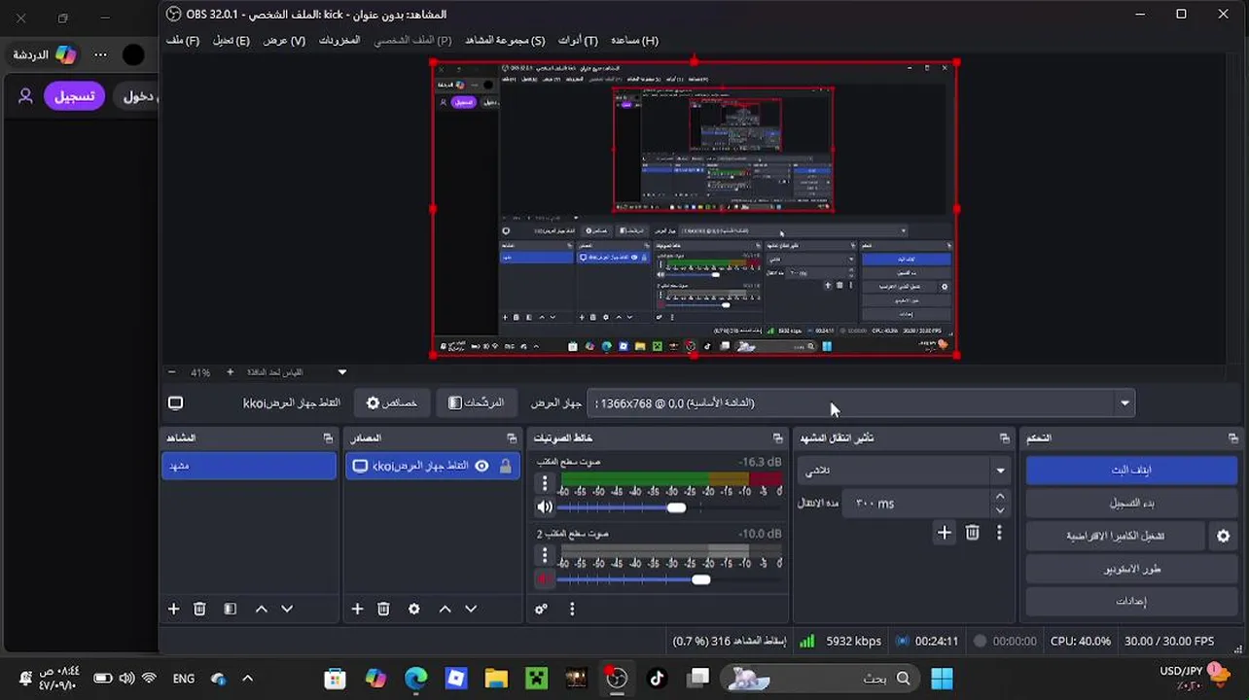Remove selected scene using trash icon
The width and height of the screenshot is (1249, 700).
(x=199, y=609)
